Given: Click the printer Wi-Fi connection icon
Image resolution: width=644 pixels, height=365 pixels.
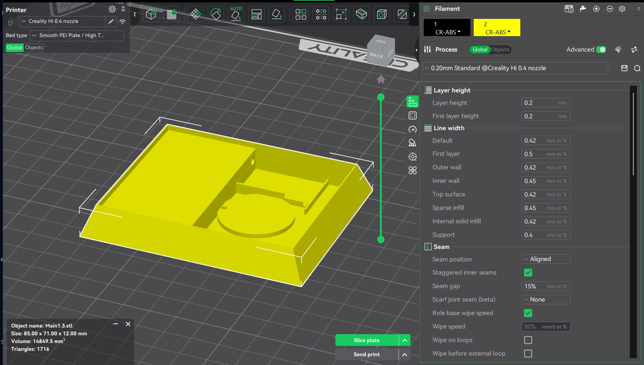Looking at the screenshot, I should pos(123,22).
